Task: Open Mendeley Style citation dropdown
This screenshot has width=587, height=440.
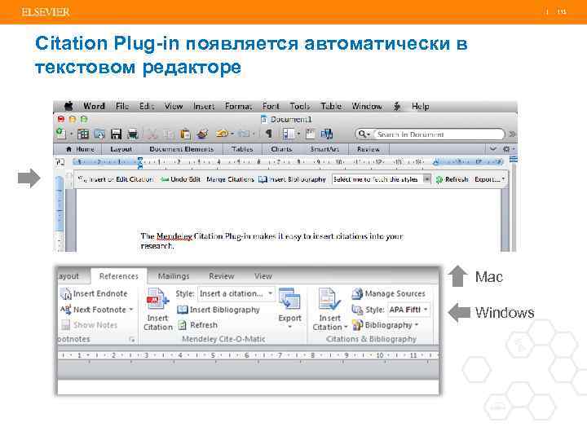Action: pyautogui.click(x=236, y=293)
